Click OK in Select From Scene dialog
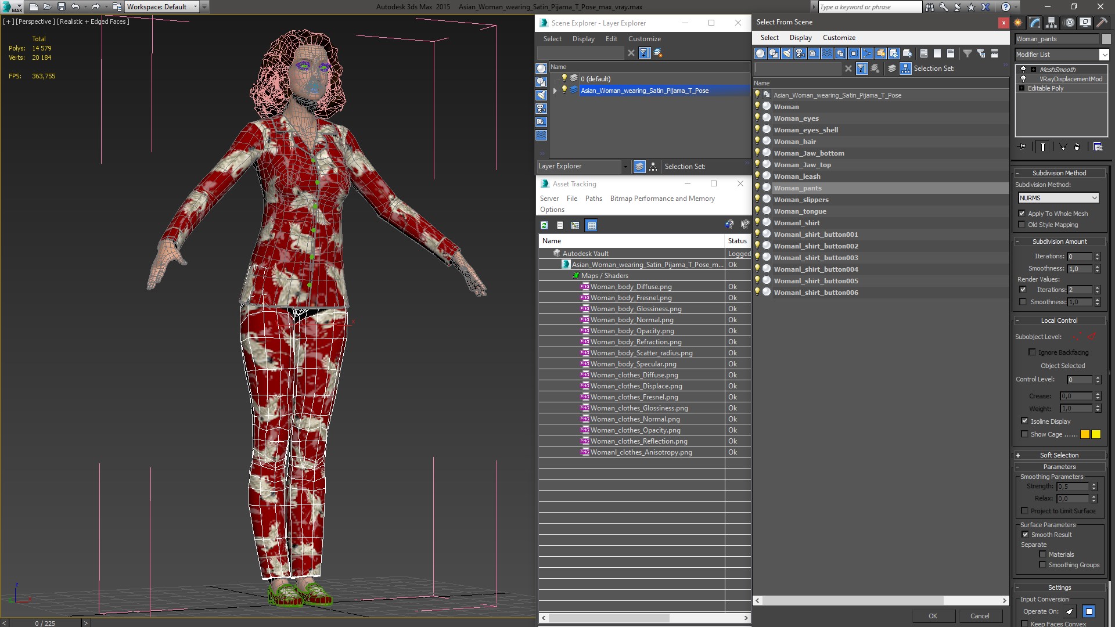1115x627 pixels. point(933,616)
